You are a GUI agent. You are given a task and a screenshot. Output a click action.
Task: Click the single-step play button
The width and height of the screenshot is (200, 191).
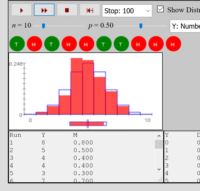pyautogui.click(x=21, y=10)
